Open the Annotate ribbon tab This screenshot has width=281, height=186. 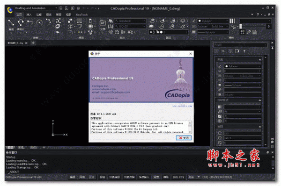pos(39,14)
